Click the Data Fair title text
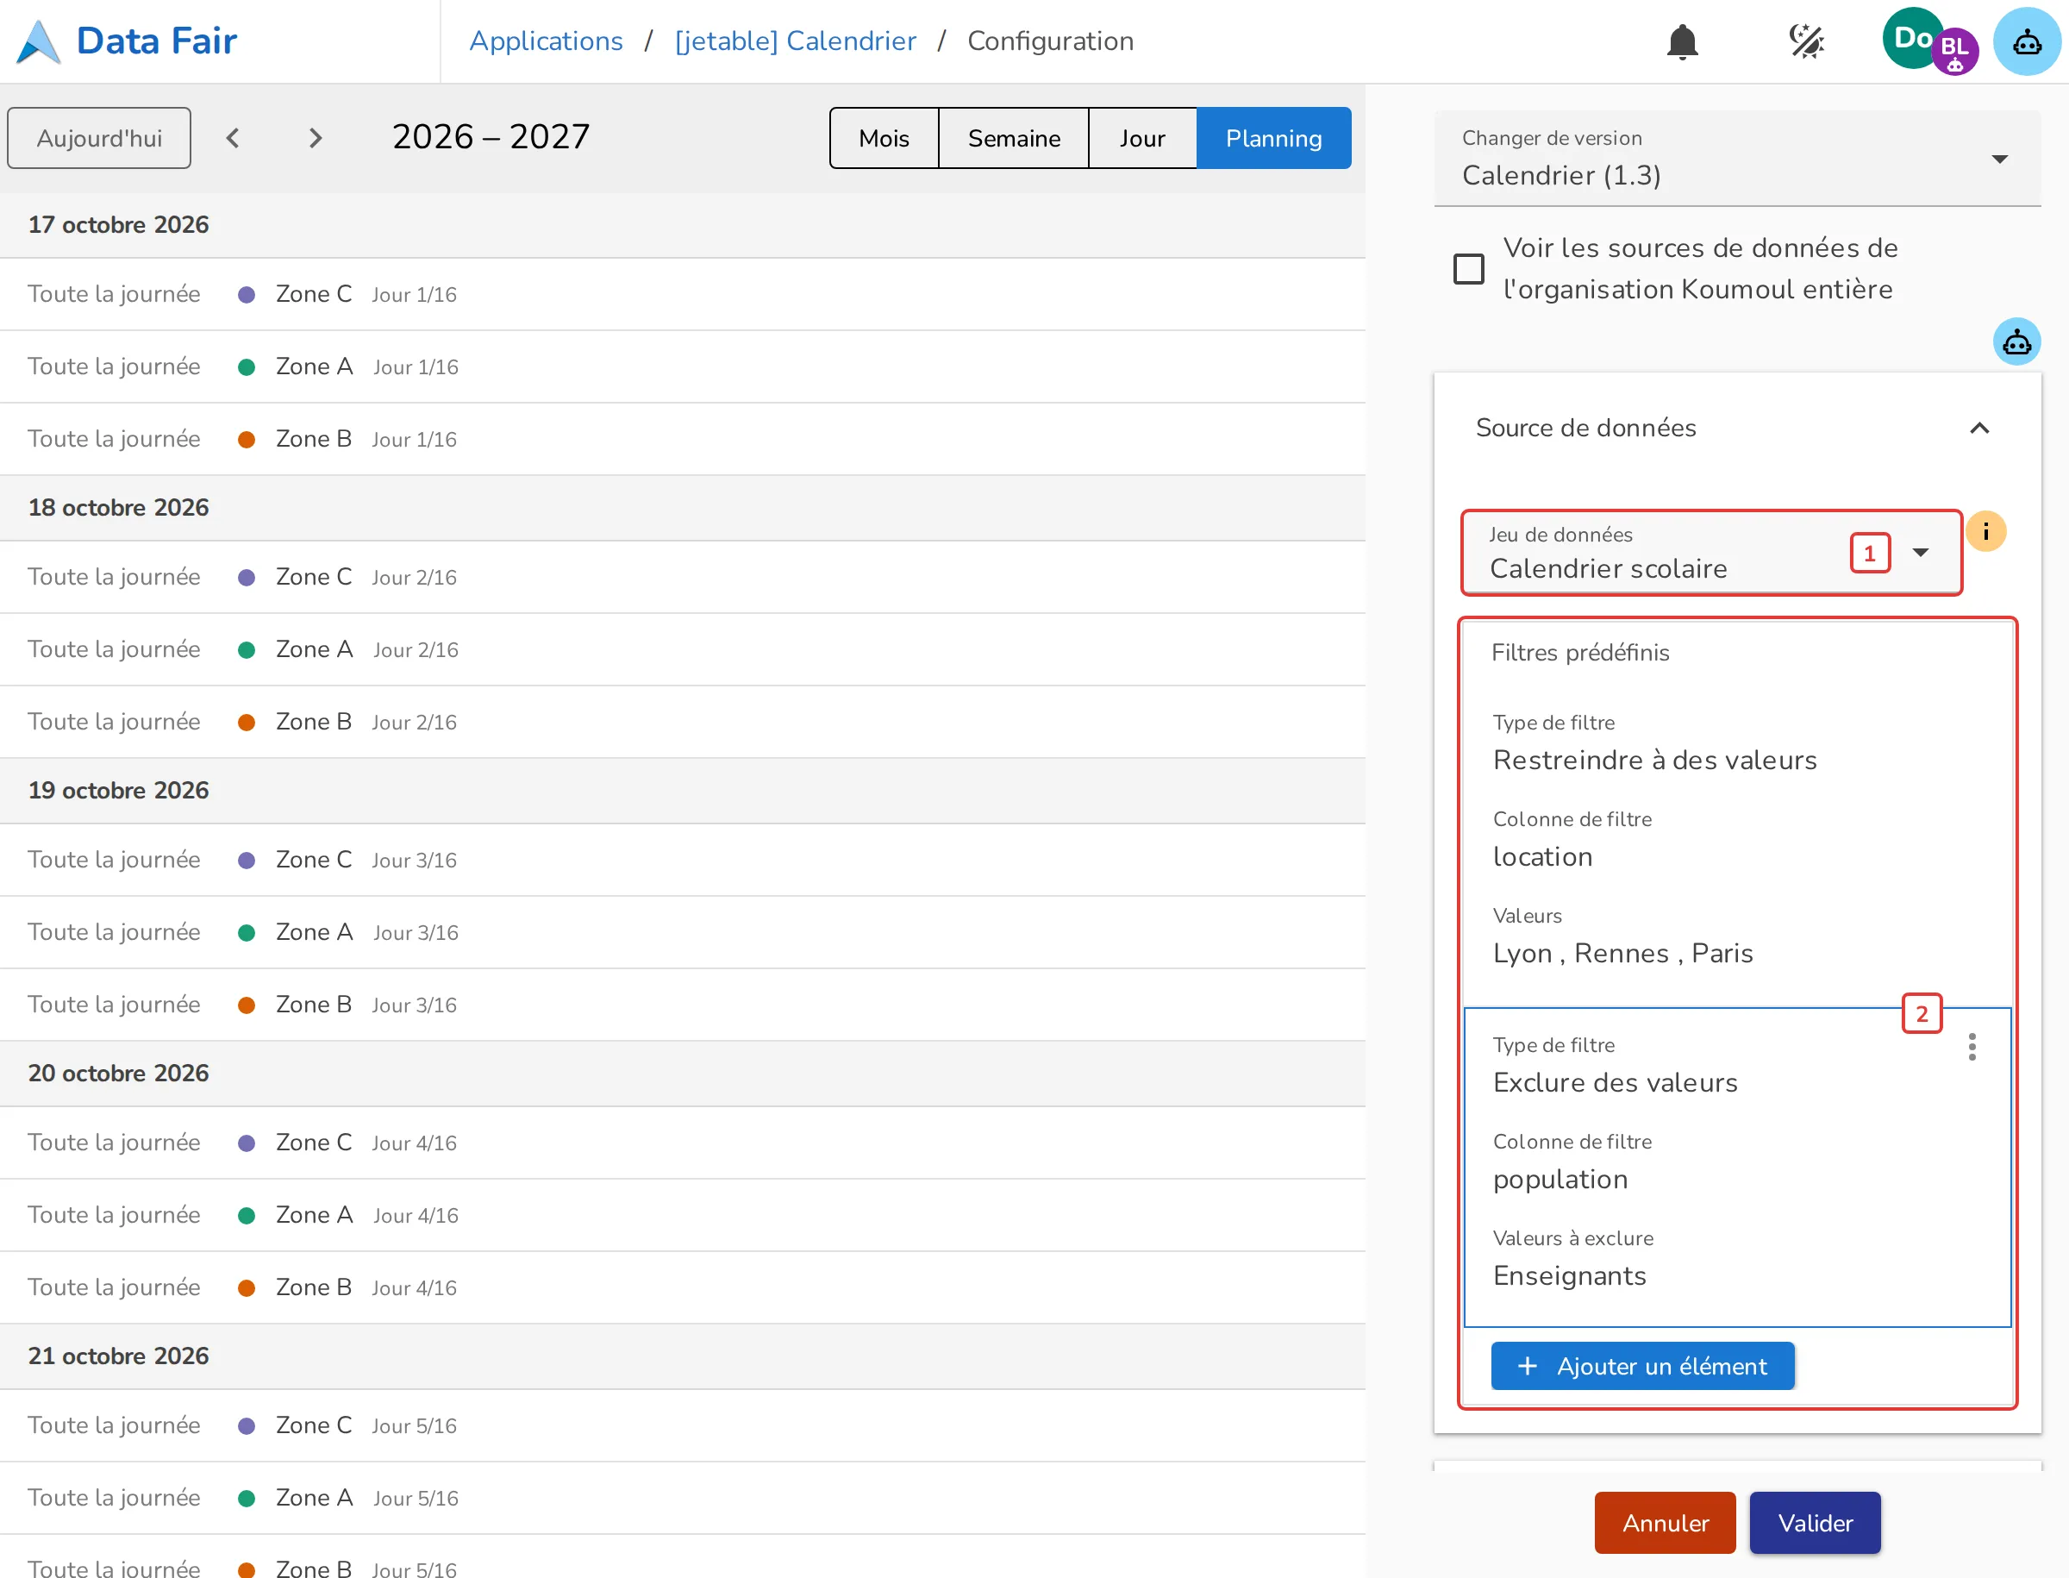 pyautogui.click(x=157, y=41)
